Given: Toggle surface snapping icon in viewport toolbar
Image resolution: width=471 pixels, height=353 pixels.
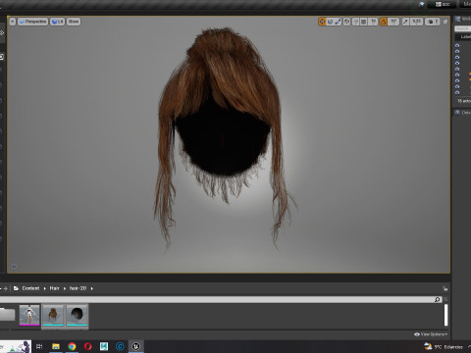Looking at the screenshot, I should tap(355, 22).
